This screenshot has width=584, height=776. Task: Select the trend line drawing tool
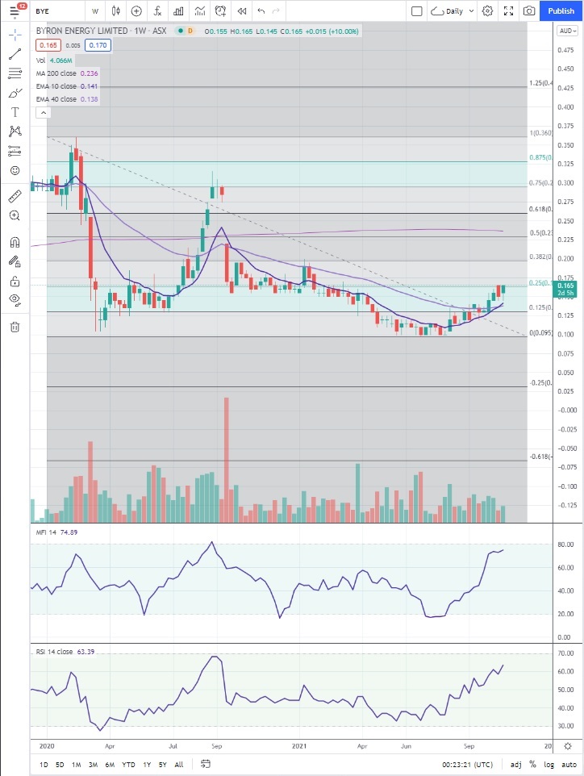15,54
